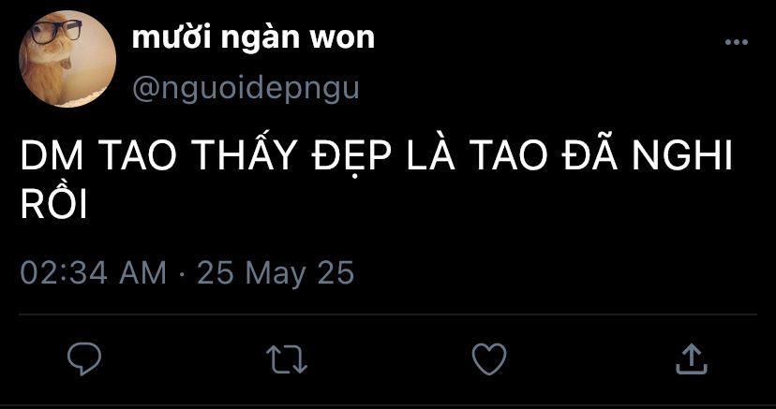Viewport: 776px width, 409px height.
Task: Retweet using the arrows loop icon
Action: click(x=287, y=359)
